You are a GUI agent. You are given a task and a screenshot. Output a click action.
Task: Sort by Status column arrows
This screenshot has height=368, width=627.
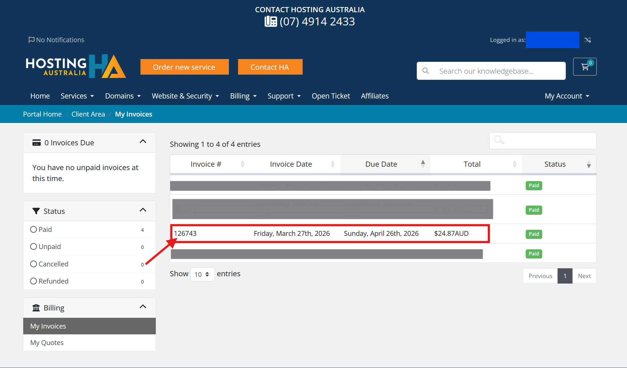(589, 164)
